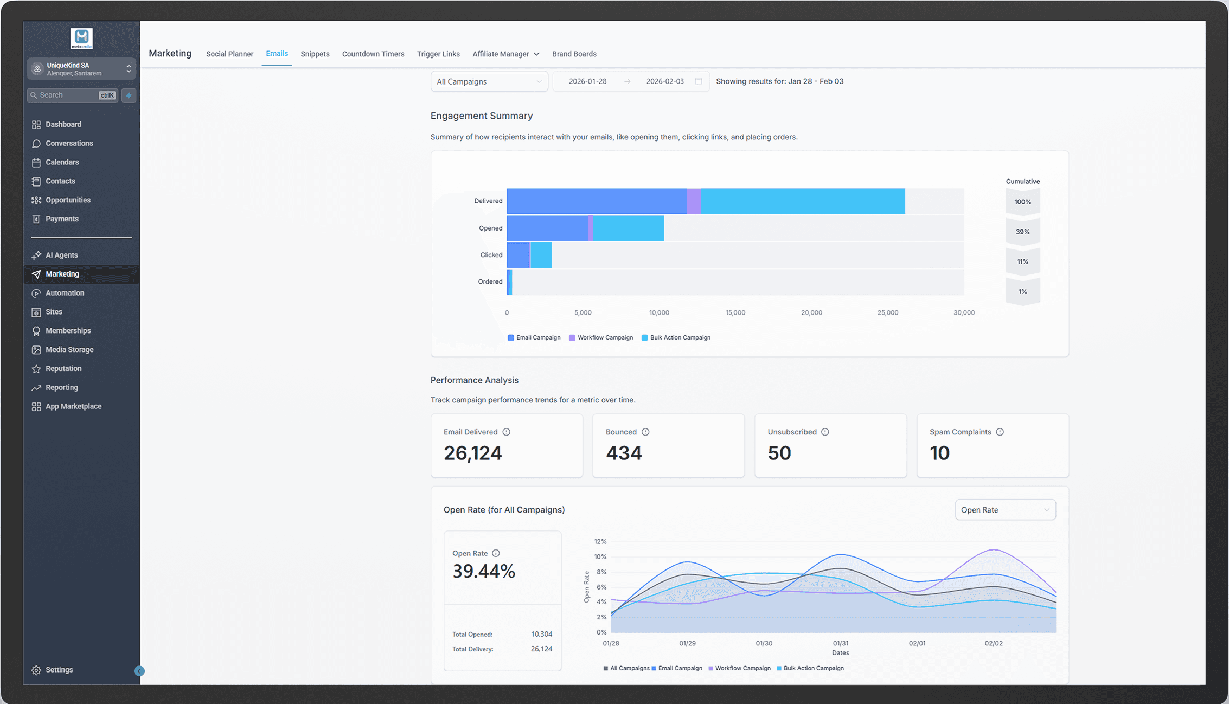
Task: Expand the Open Rate metric dropdown
Action: click(1004, 510)
